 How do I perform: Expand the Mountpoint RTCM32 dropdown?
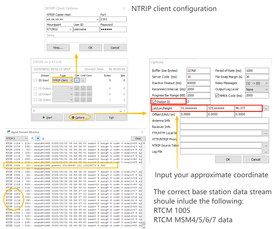coord(70,29)
